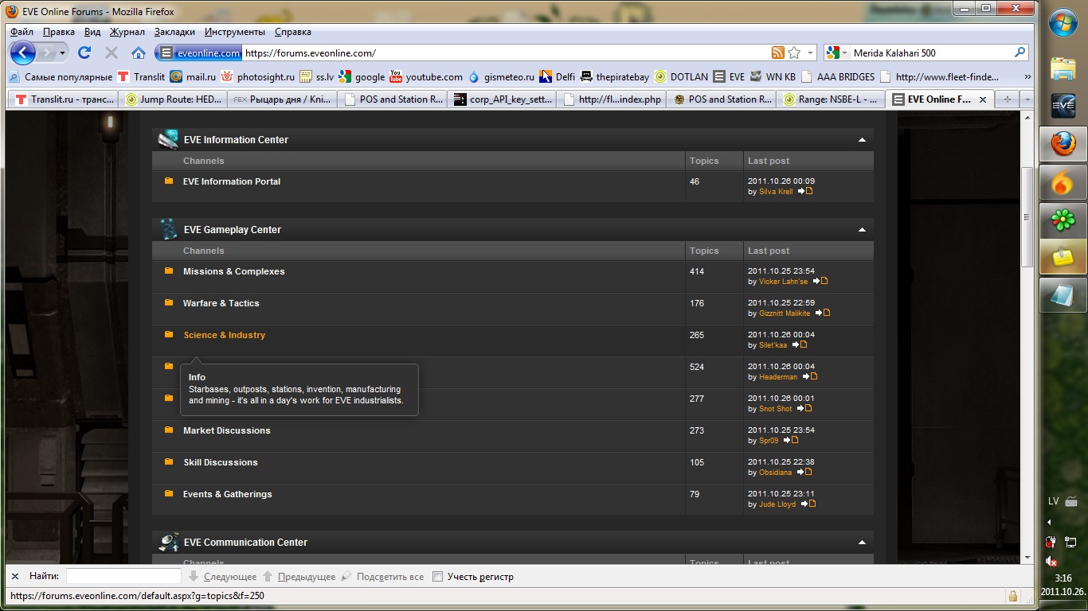The height and width of the screenshot is (611, 1088).
Task: Go back with the Firefox back arrow
Action: 23,53
